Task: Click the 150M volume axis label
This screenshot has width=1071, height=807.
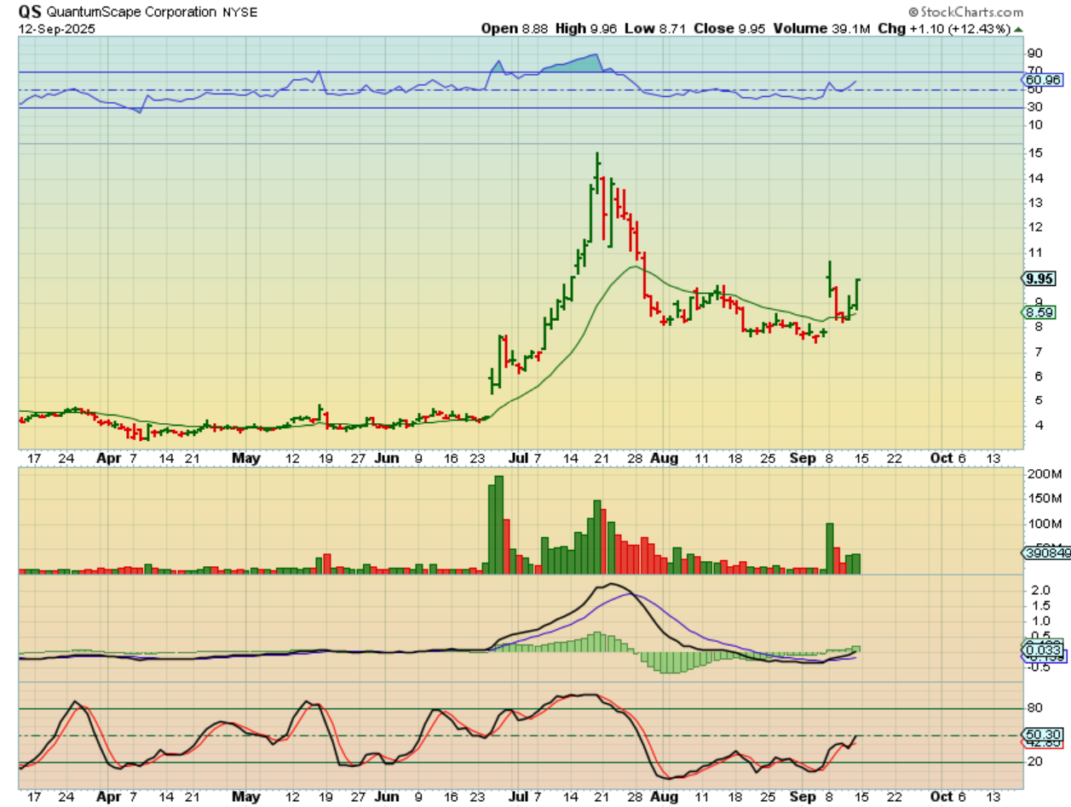Action: coord(1044,499)
